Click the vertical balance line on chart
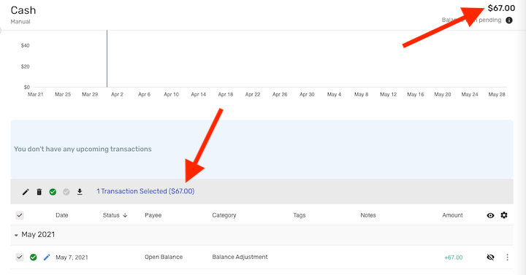 pyautogui.click(x=107, y=58)
